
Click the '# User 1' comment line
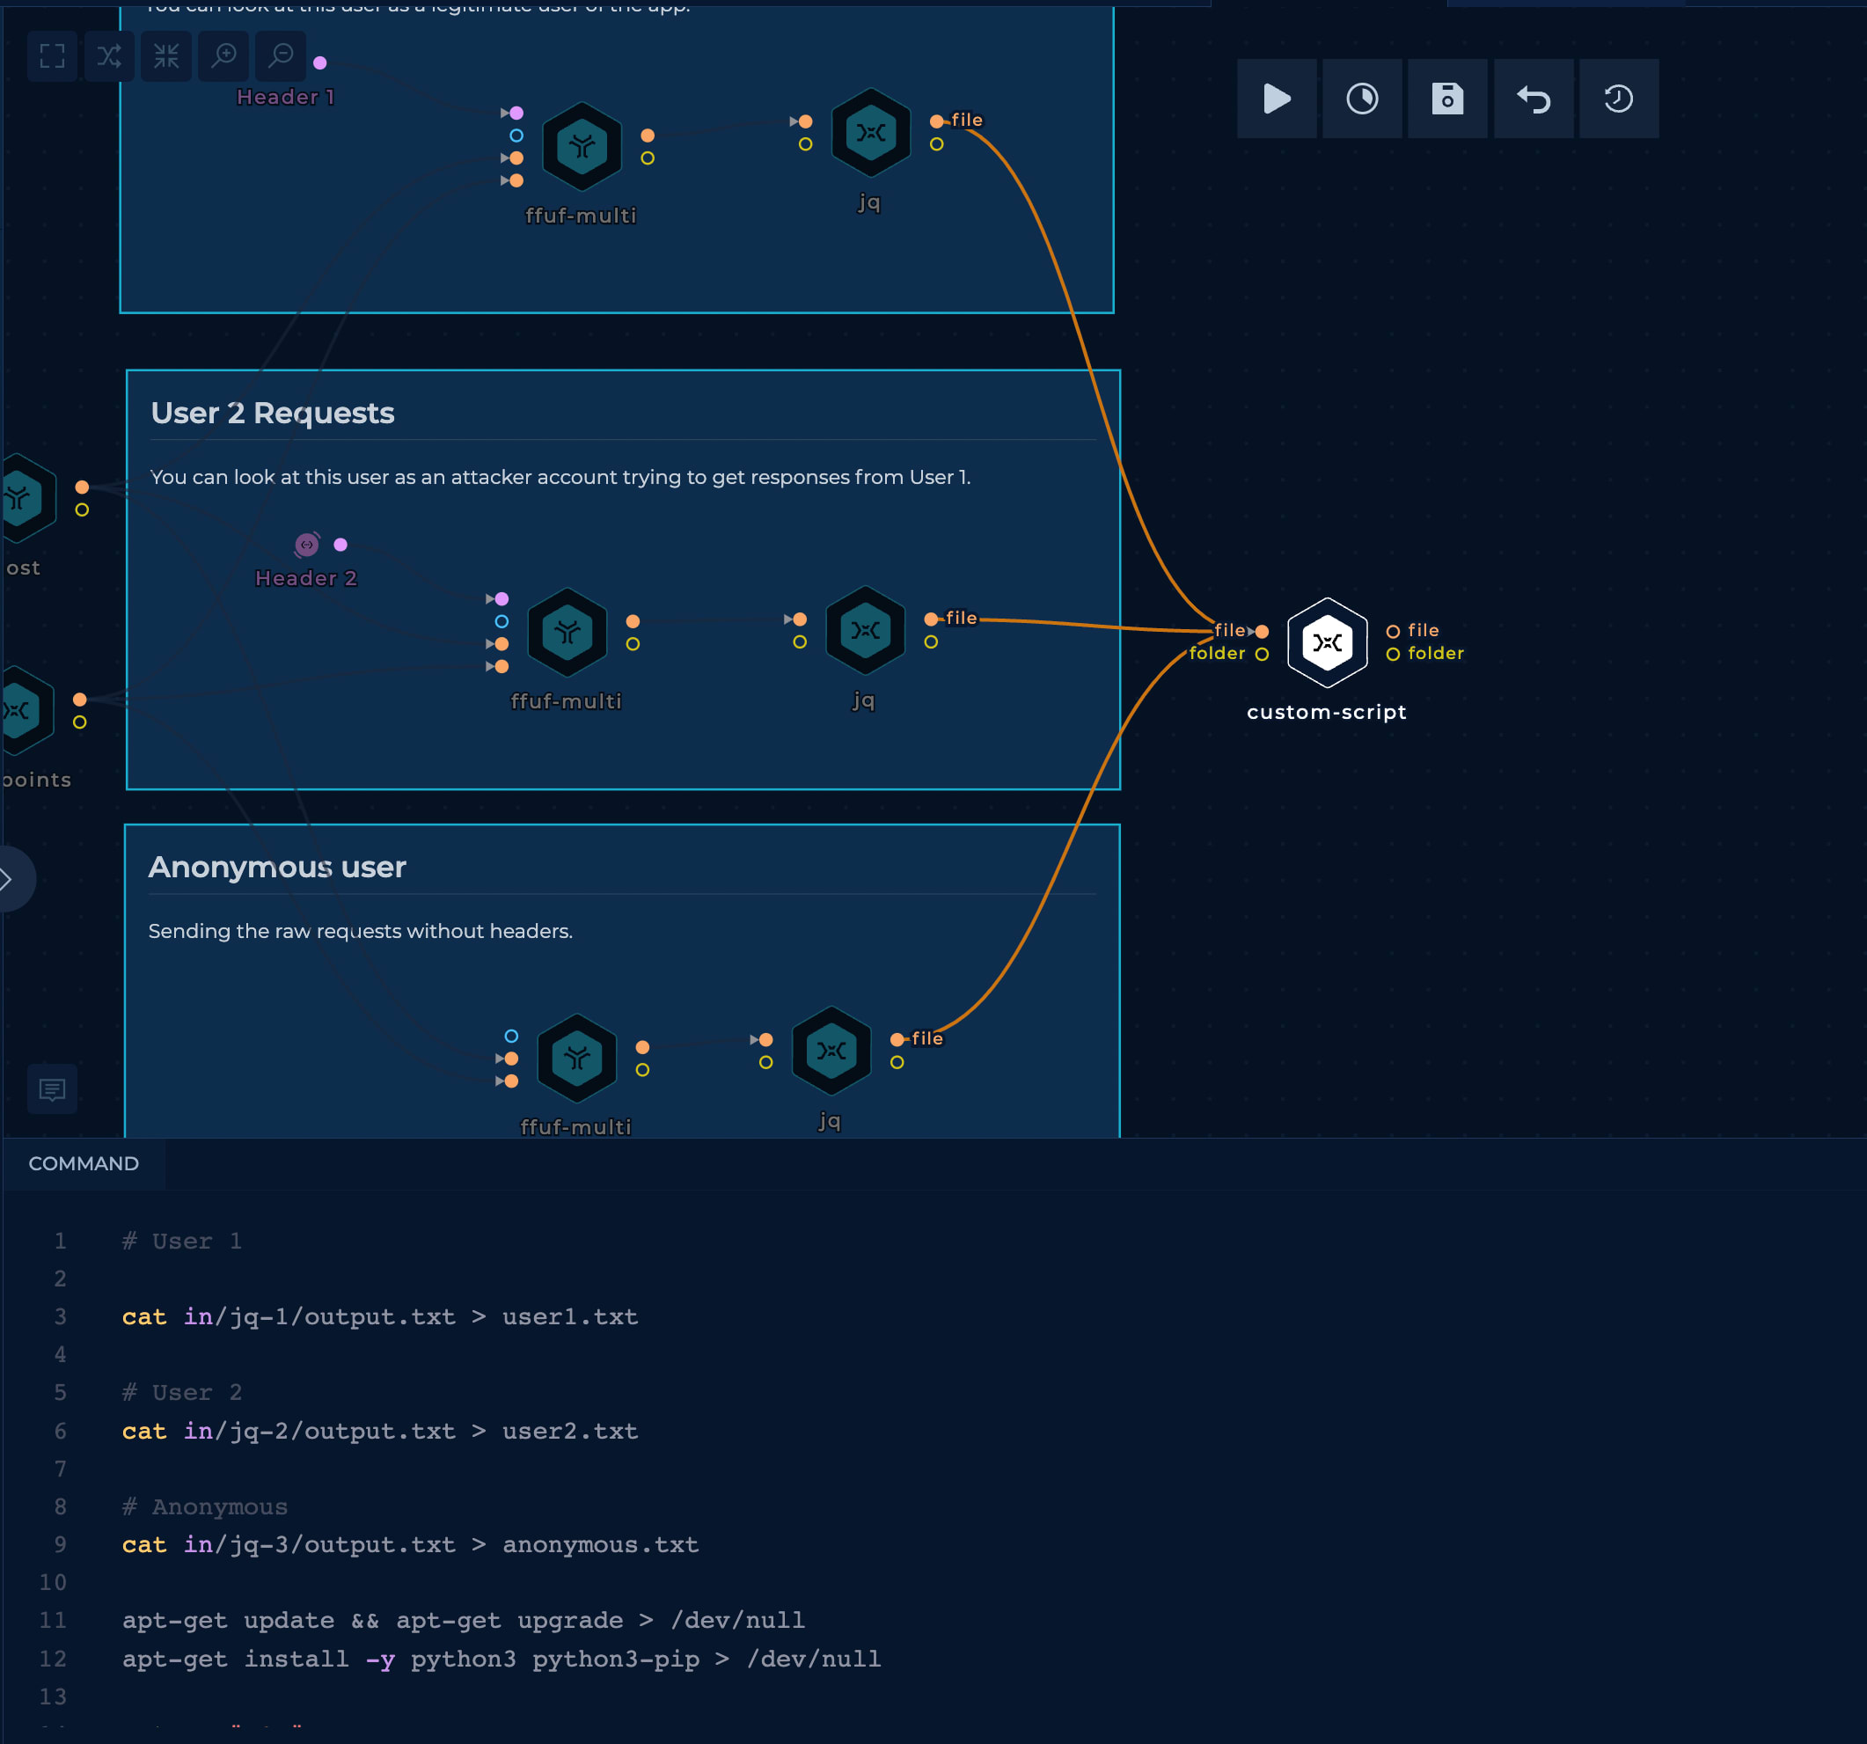[x=182, y=1241]
